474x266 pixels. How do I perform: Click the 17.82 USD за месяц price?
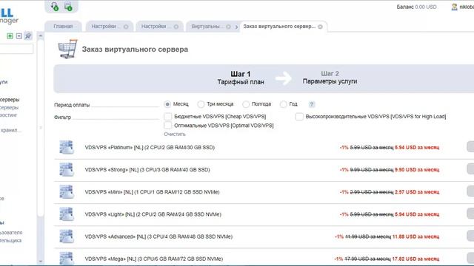click(415, 259)
